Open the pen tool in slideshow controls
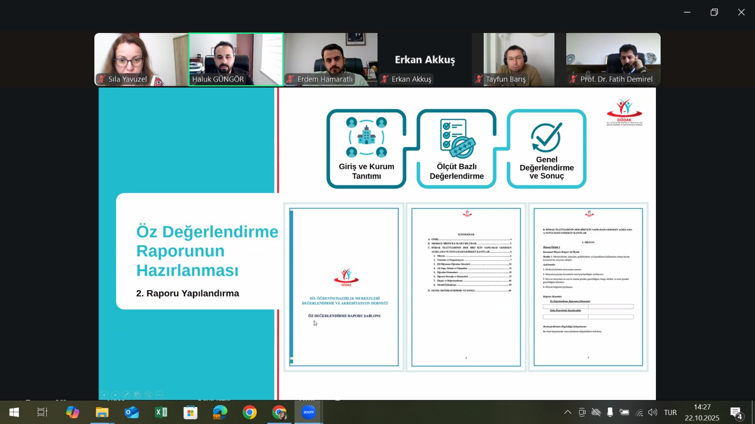This screenshot has width=755, height=424. click(126, 395)
